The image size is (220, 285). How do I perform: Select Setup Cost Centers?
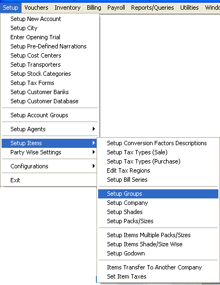click(x=50, y=55)
